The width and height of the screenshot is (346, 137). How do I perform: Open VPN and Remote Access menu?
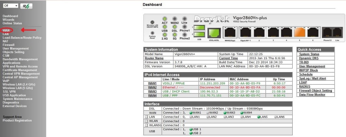[x=20, y=66]
